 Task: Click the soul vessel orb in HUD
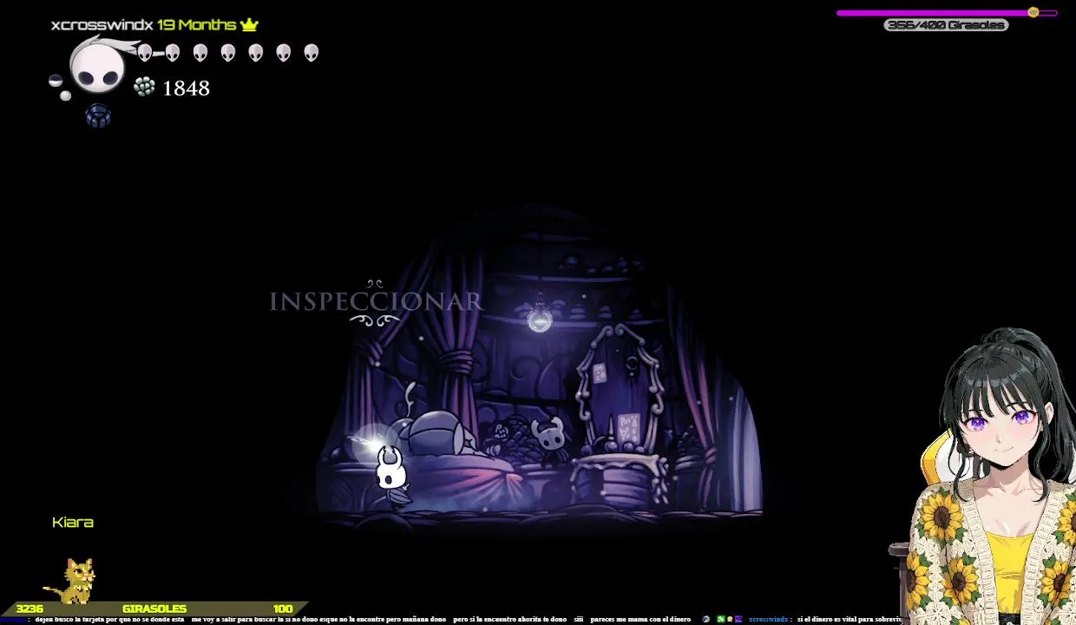(96, 68)
